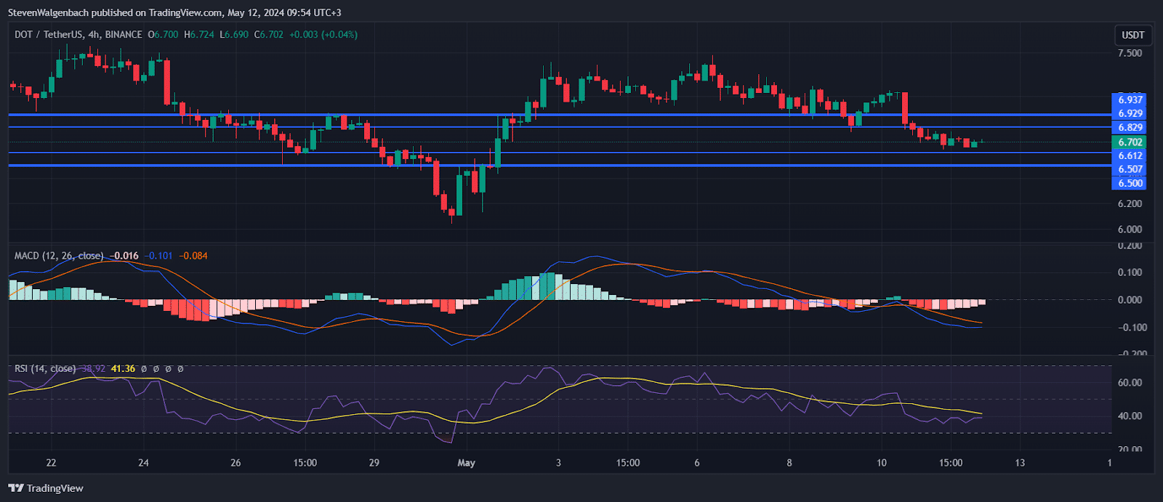Click the green 6.702 current price label
The height and width of the screenshot is (502, 1163).
click(1130, 142)
